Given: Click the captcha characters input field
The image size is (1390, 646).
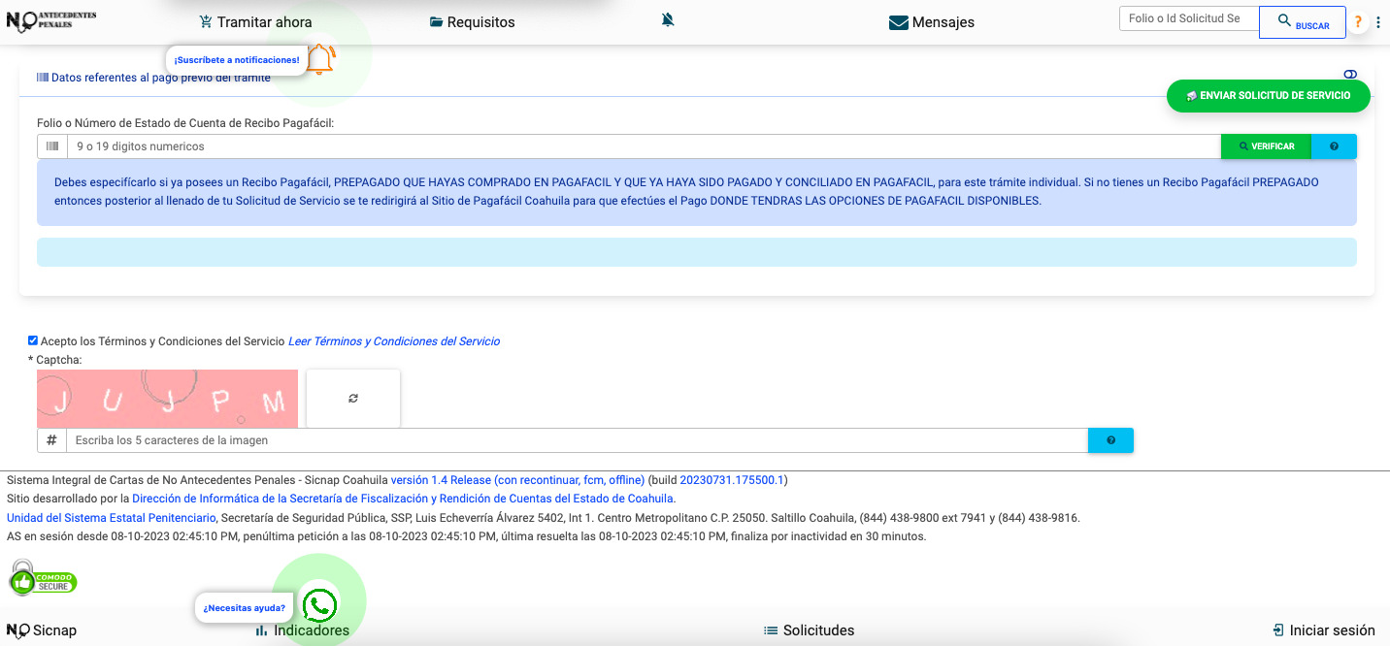Looking at the screenshot, I should (x=576, y=440).
